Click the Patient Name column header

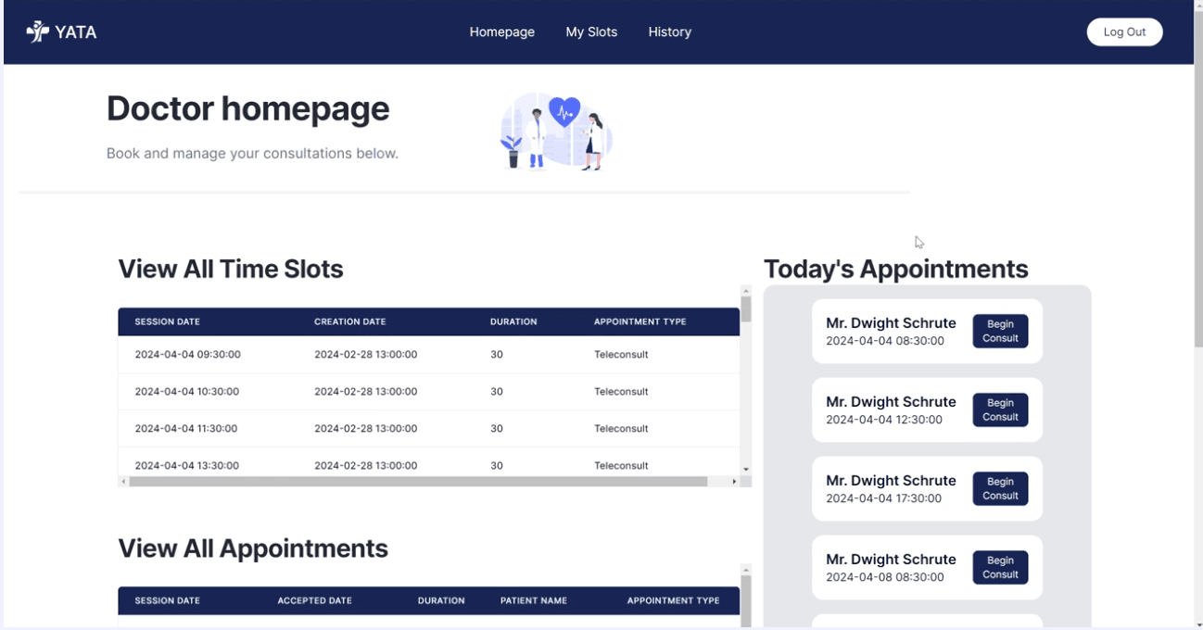pyautogui.click(x=534, y=601)
